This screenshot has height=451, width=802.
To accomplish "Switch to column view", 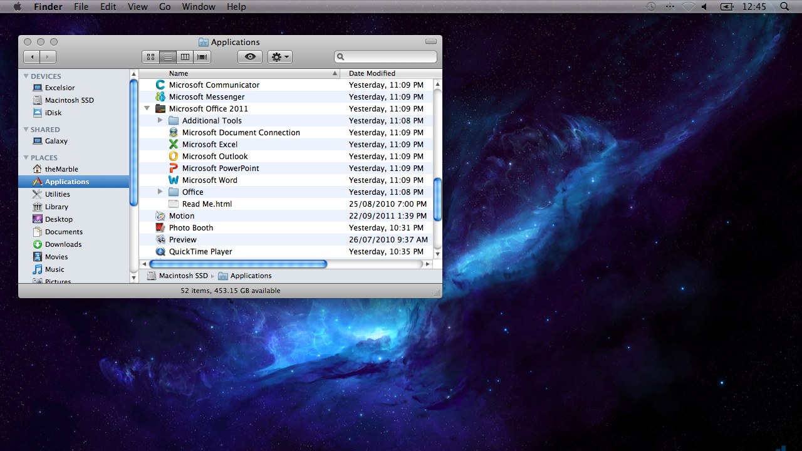I will [x=185, y=57].
